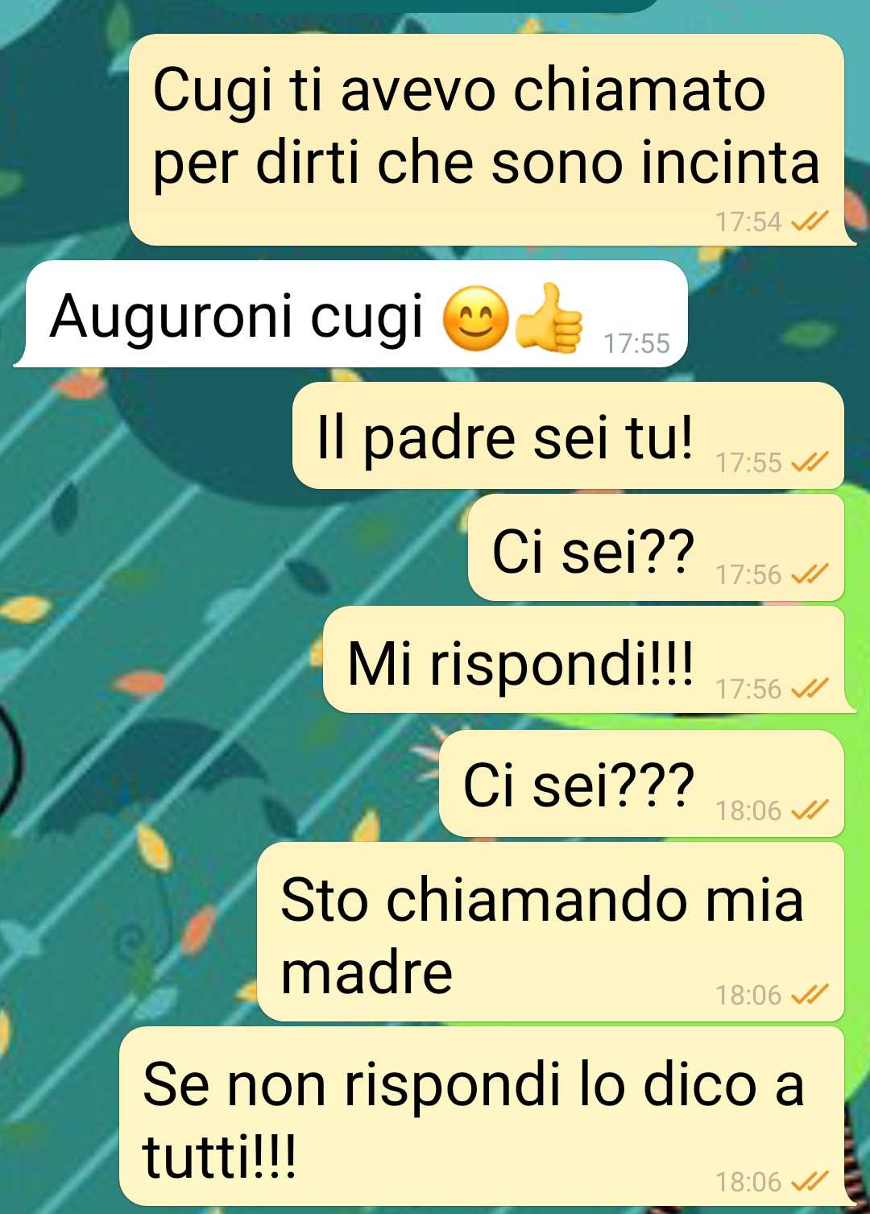Tap the thumbs up emoji
The width and height of the screenshot is (870, 1214).
pos(549,317)
